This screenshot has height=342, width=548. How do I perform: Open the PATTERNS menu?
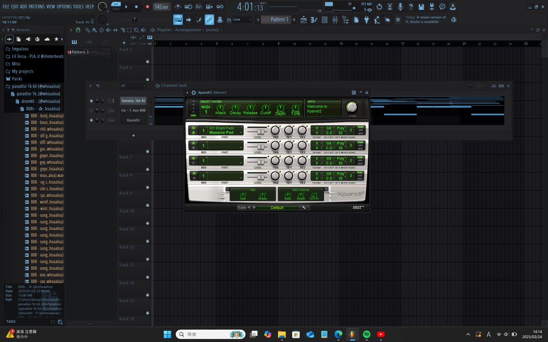[x=37, y=7]
